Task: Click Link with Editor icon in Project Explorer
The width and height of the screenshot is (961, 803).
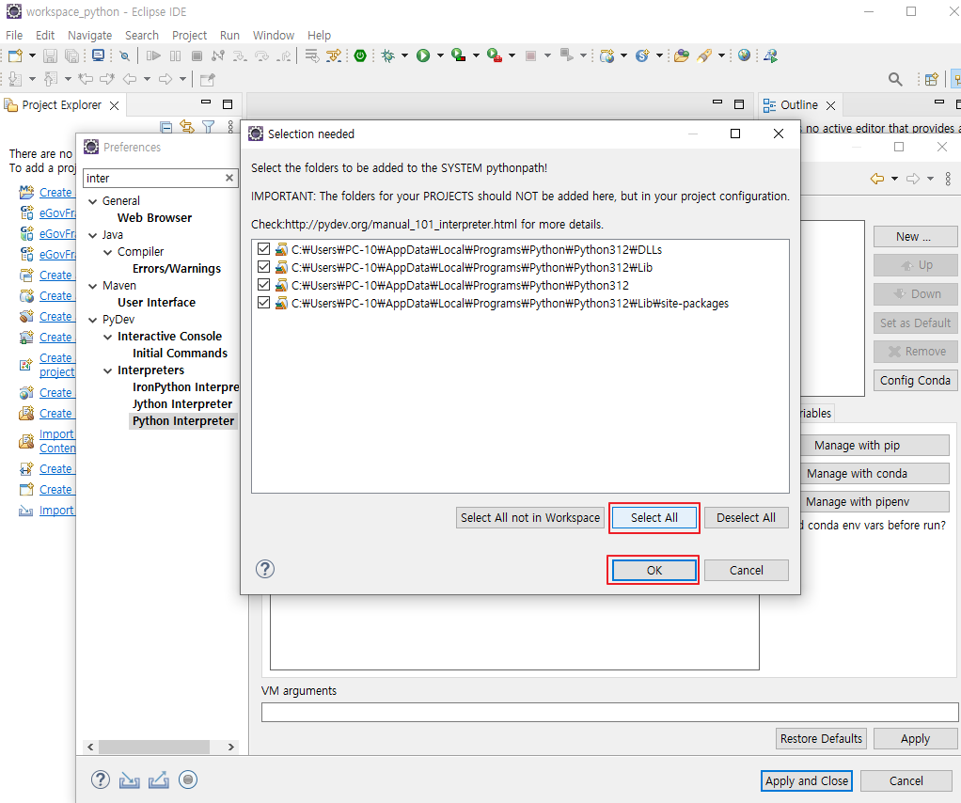Action: point(187,127)
